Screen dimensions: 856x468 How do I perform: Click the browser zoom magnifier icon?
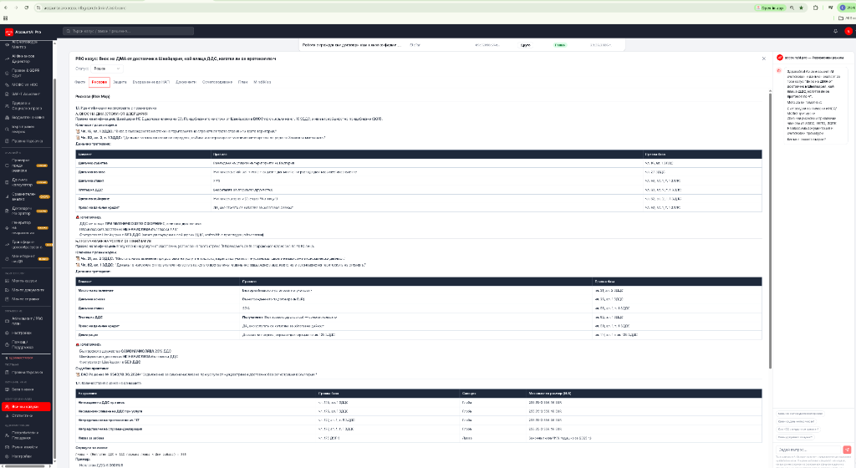pos(792,8)
